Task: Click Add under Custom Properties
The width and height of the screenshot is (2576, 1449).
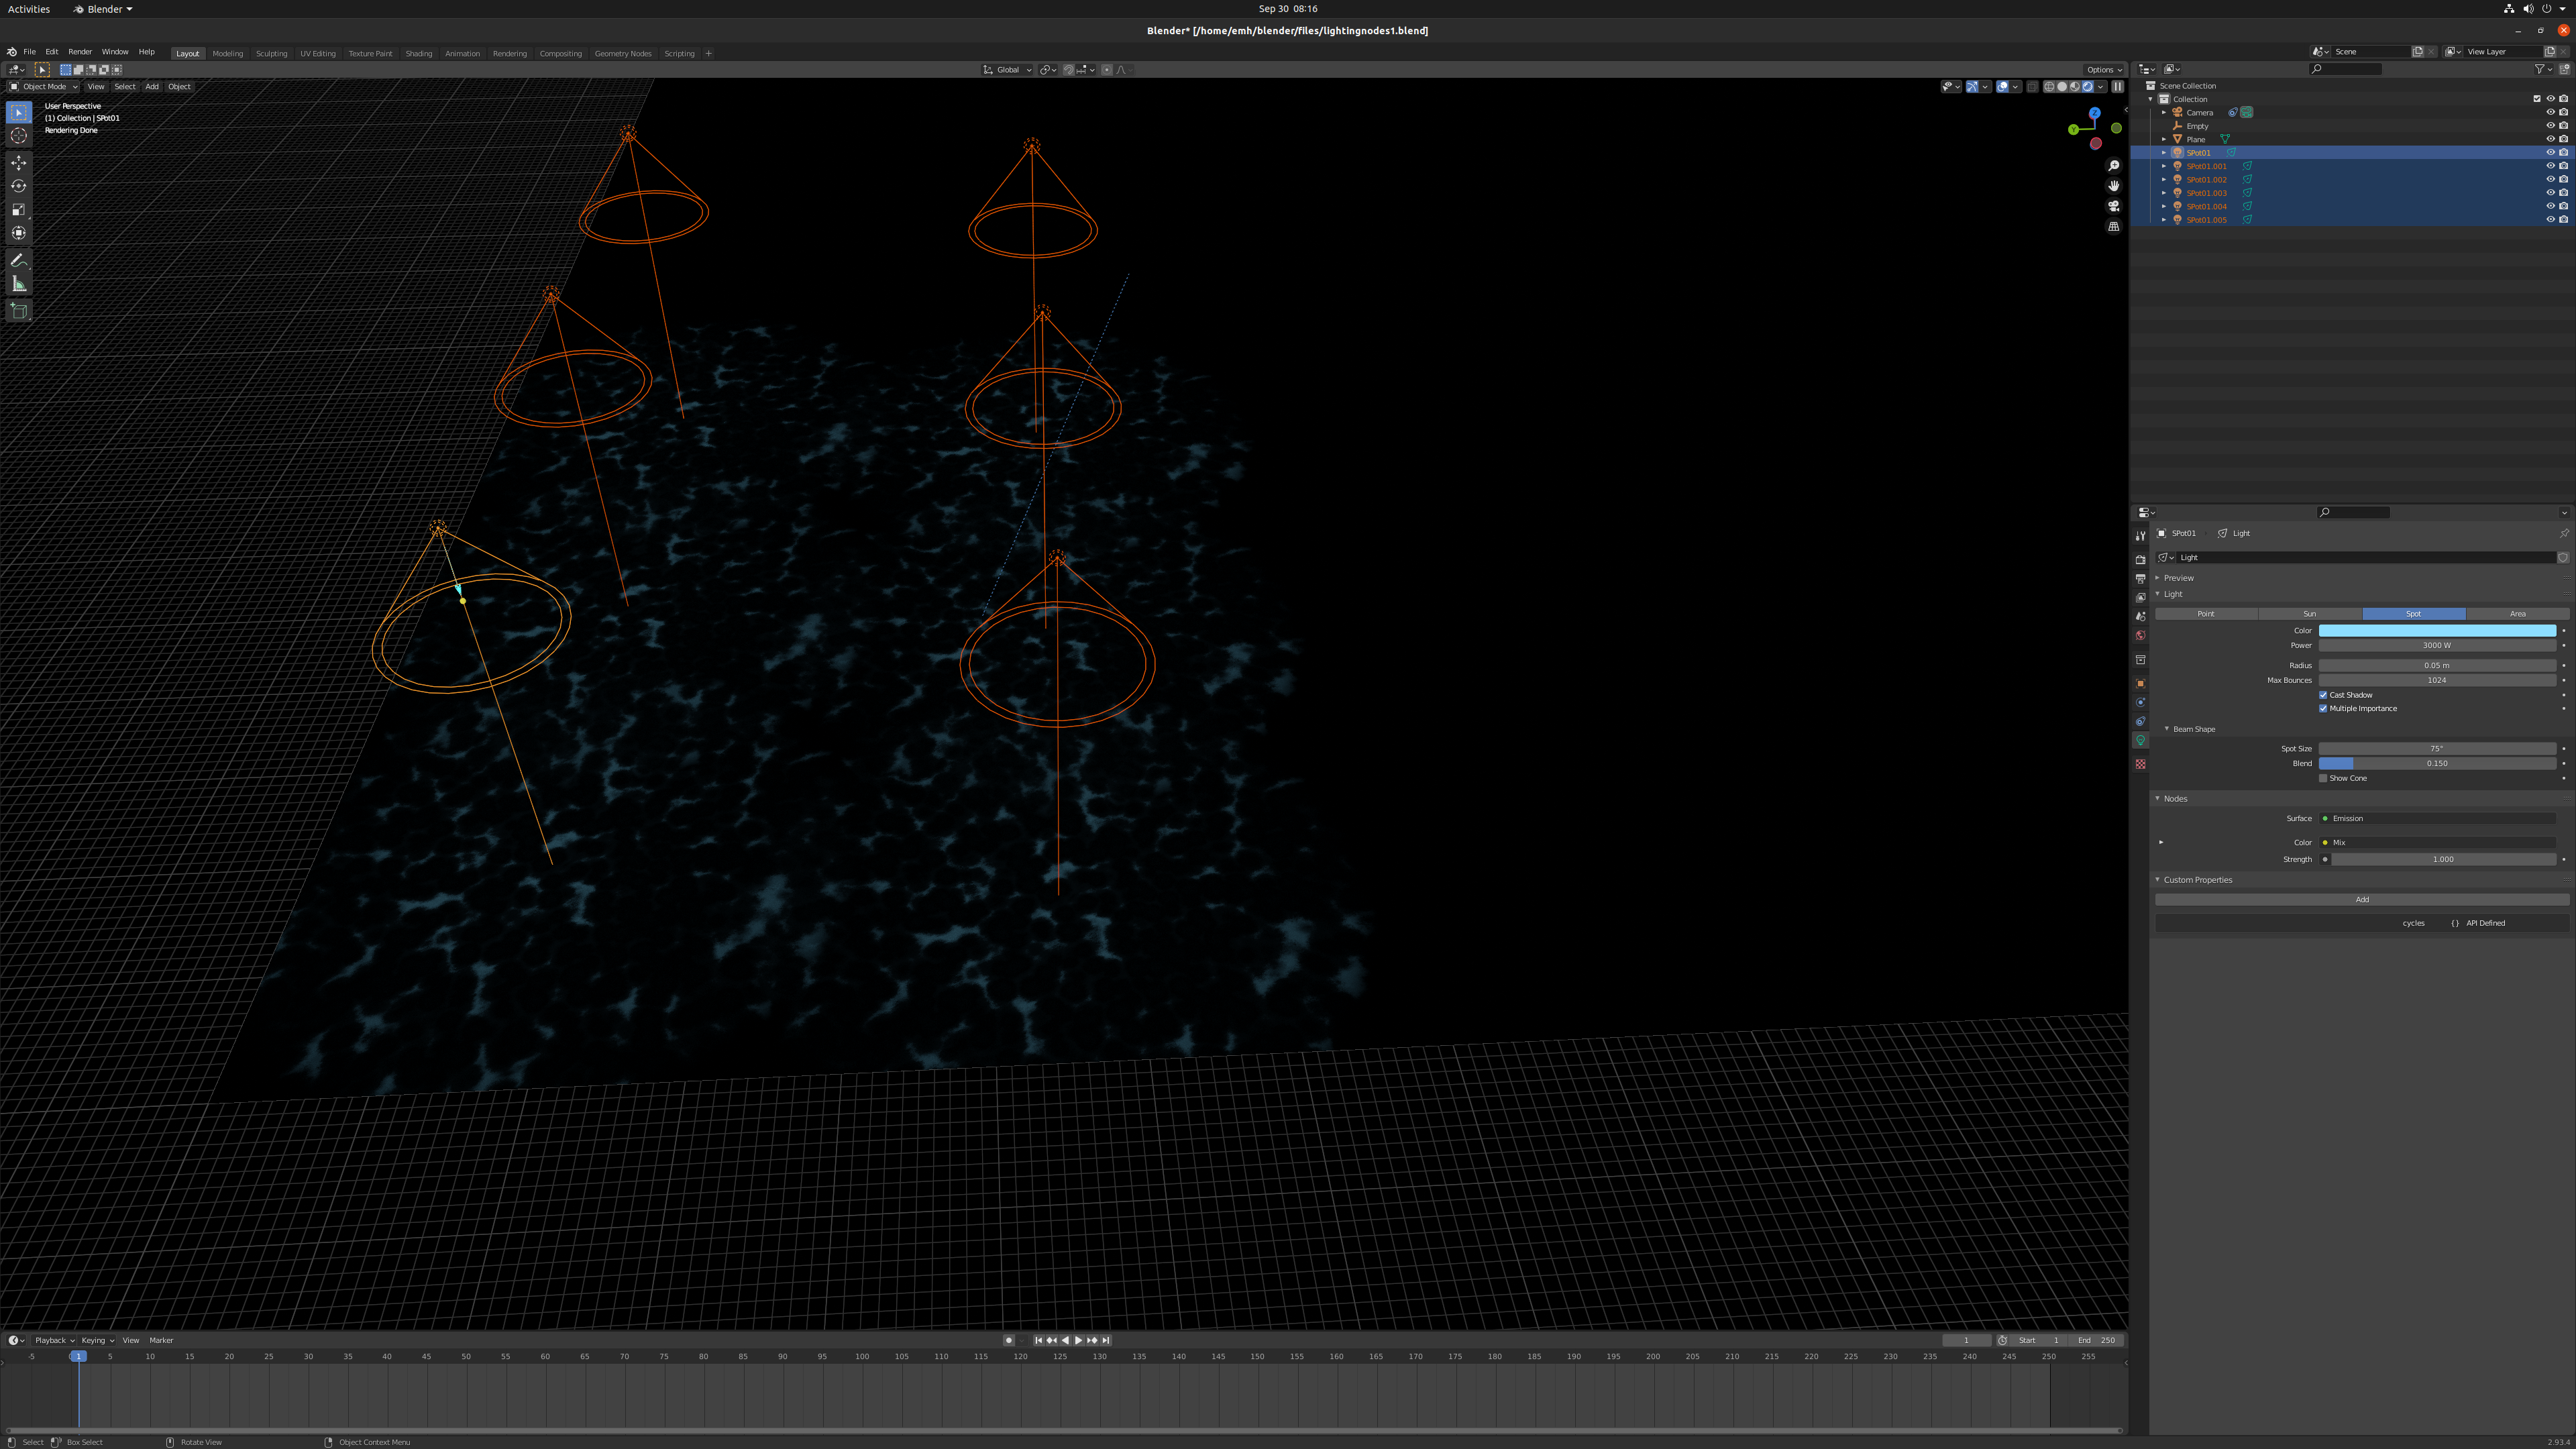Action: click(x=2362, y=900)
